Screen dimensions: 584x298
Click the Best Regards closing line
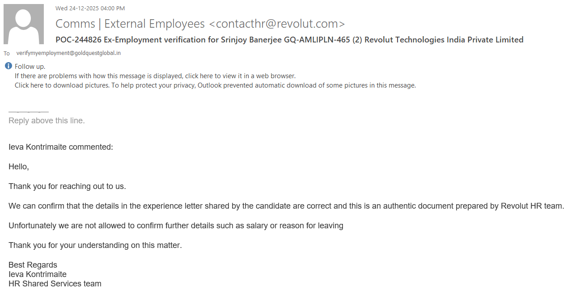[x=33, y=265]
